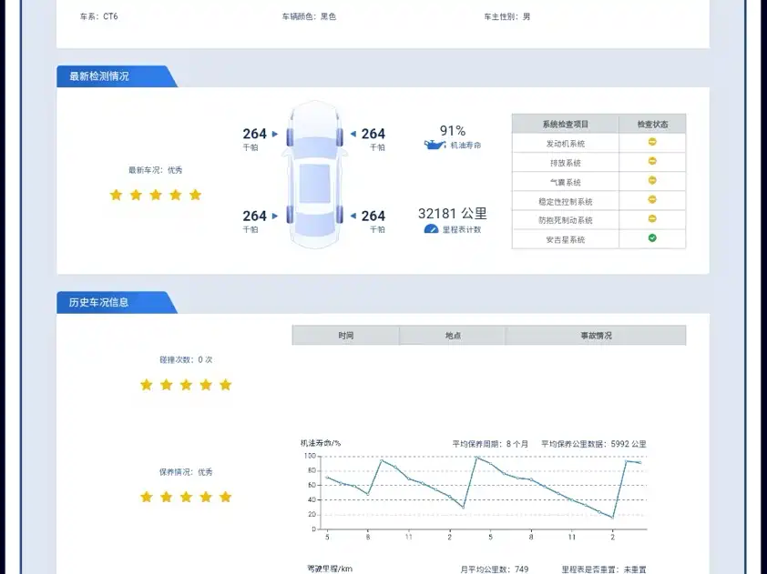Select the 历史车况信息 section tab

tap(99, 302)
